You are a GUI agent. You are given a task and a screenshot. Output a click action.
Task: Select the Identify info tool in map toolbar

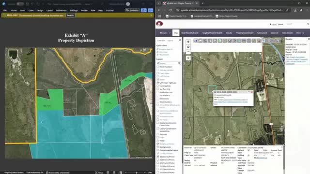click(x=196, y=41)
